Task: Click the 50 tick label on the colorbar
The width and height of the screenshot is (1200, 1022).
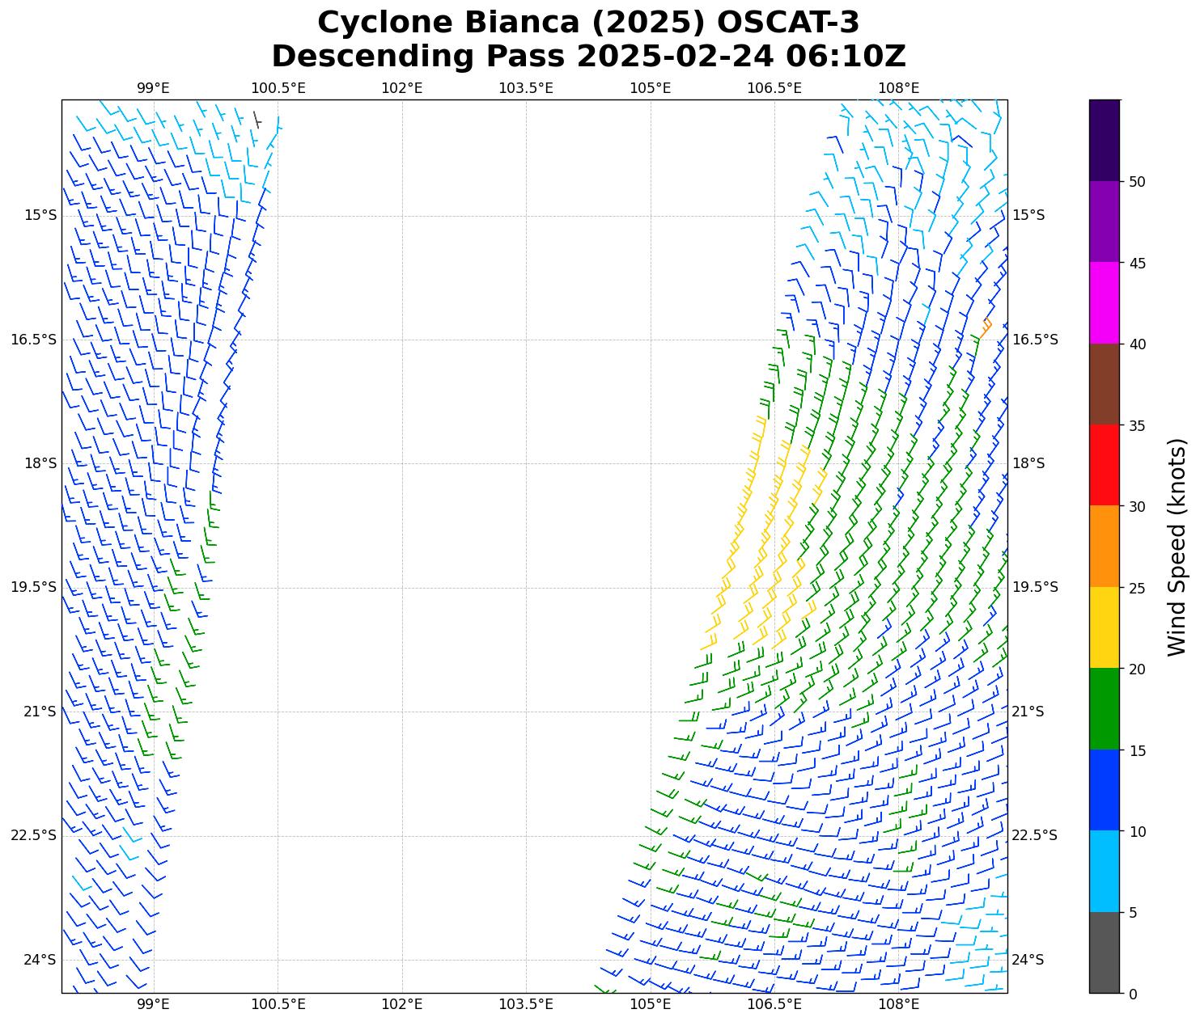Action: point(1137,182)
